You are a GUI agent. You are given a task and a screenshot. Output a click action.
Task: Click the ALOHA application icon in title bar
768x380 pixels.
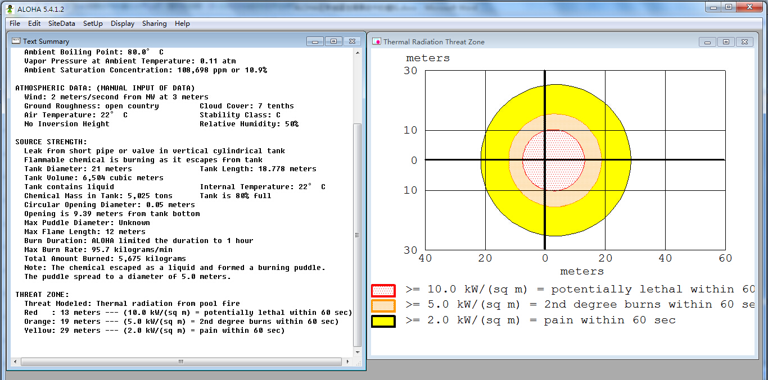[9, 9]
